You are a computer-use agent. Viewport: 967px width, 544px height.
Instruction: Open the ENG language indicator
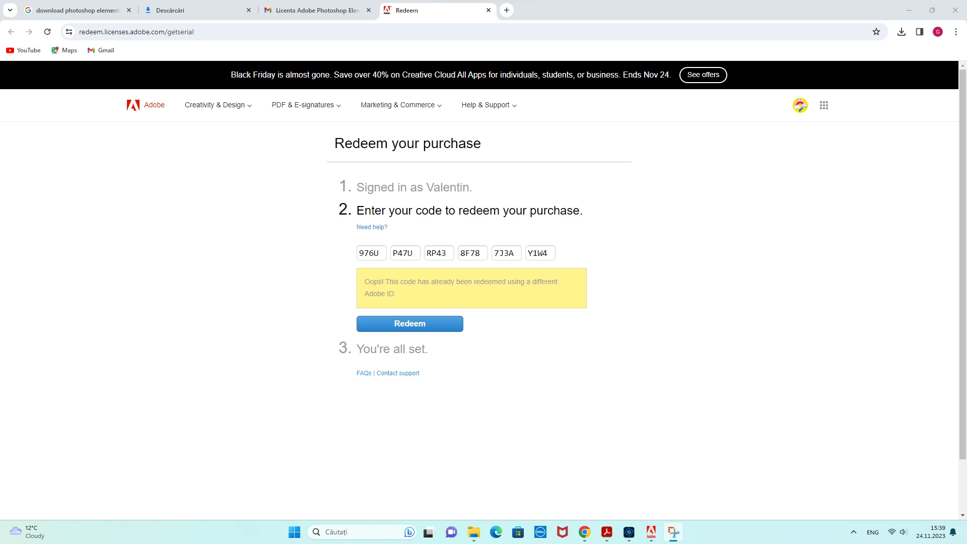(873, 532)
